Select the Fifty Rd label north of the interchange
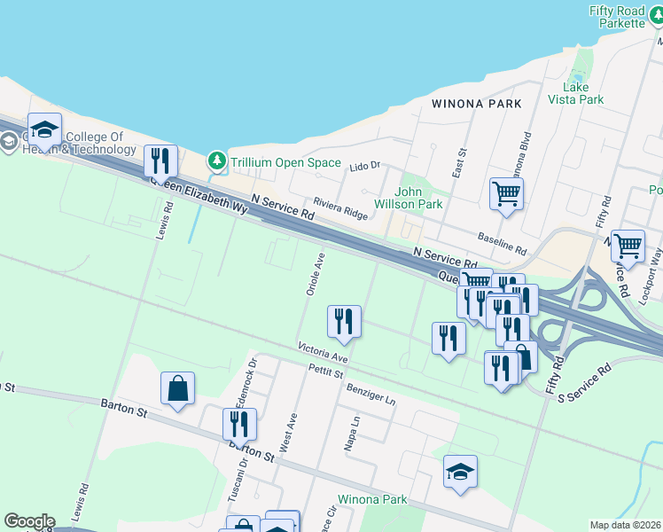Viewport: 663px width, 532px height. tap(604, 212)
